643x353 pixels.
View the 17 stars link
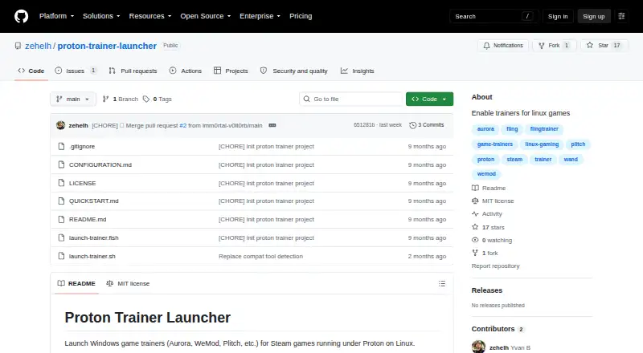click(x=489, y=227)
